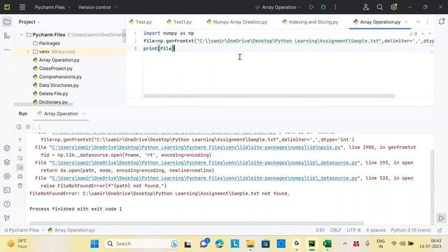Clear all console output
448x252 pixels.
click(x=20, y=185)
